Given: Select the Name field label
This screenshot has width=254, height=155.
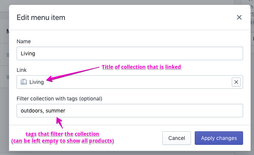Looking at the screenshot, I should 24,41.
